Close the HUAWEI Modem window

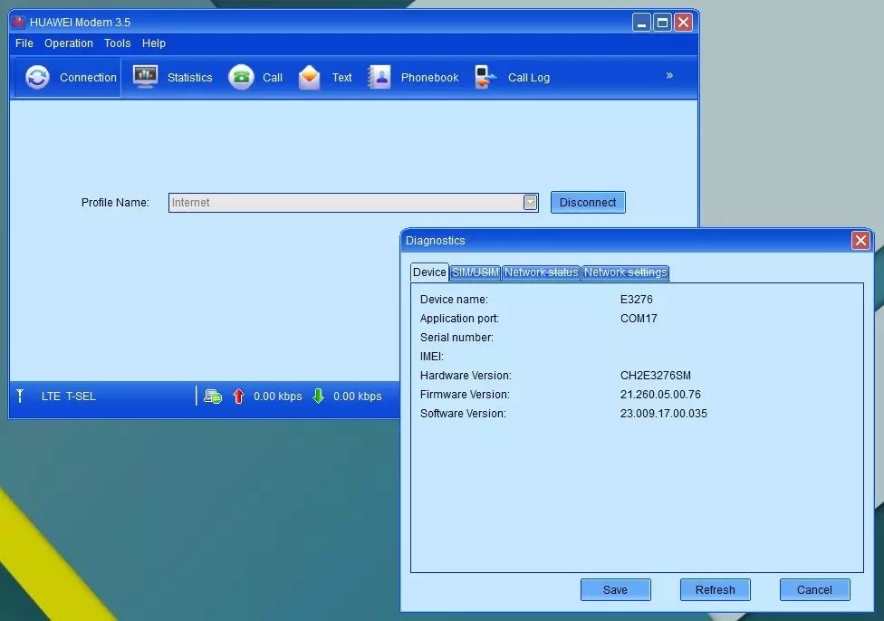pos(683,23)
